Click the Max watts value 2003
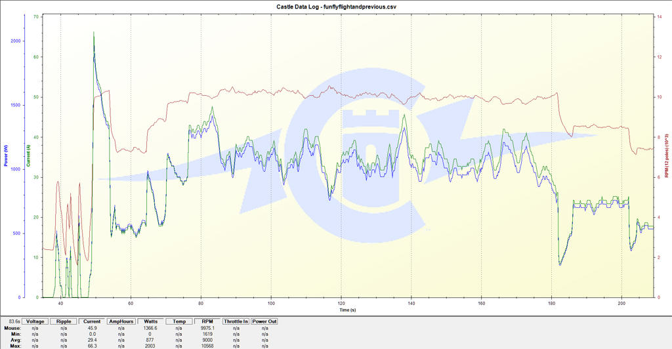 [x=150, y=346]
